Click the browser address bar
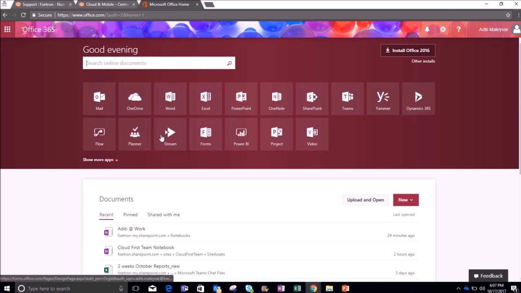Viewport: 521px width, 293px height. (x=267, y=15)
